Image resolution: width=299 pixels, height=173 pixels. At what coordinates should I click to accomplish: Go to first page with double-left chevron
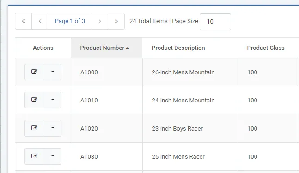[24, 21]
